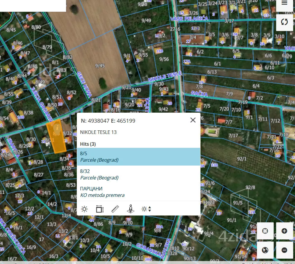This screenshot has height=264, width=295.
Task: Open the hamburger menu
Action: pyautogui.click(x=284, y=3)
